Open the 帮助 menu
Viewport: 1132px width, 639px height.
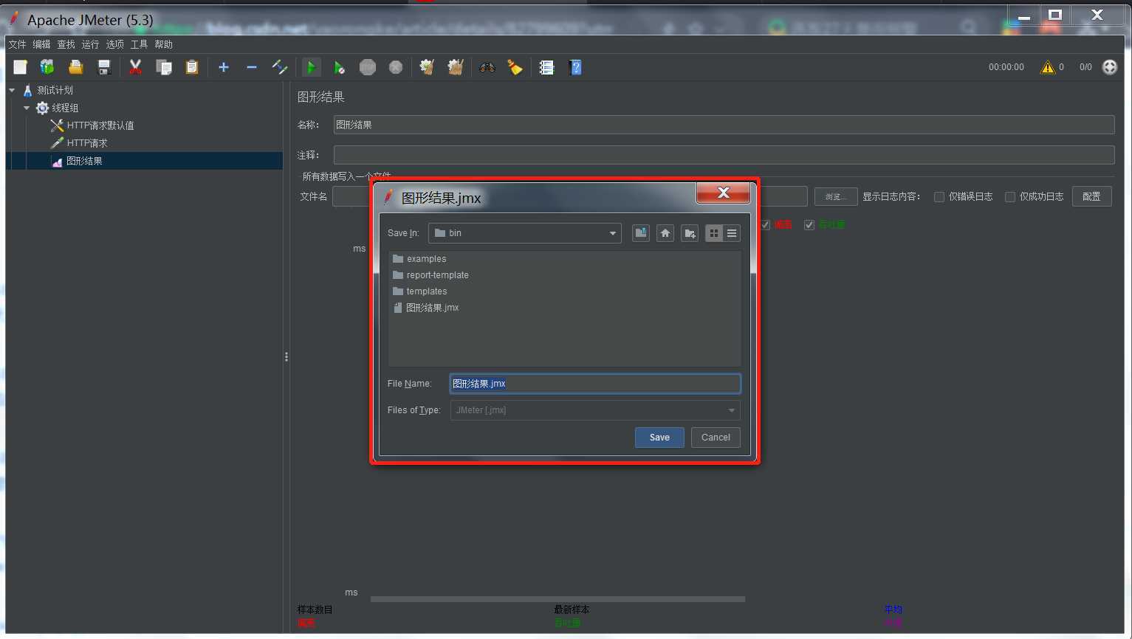point(163,44)
